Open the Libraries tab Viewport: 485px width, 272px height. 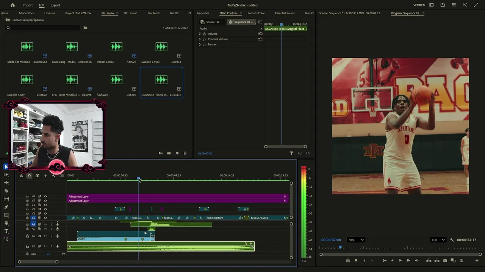tap(50, 13)
